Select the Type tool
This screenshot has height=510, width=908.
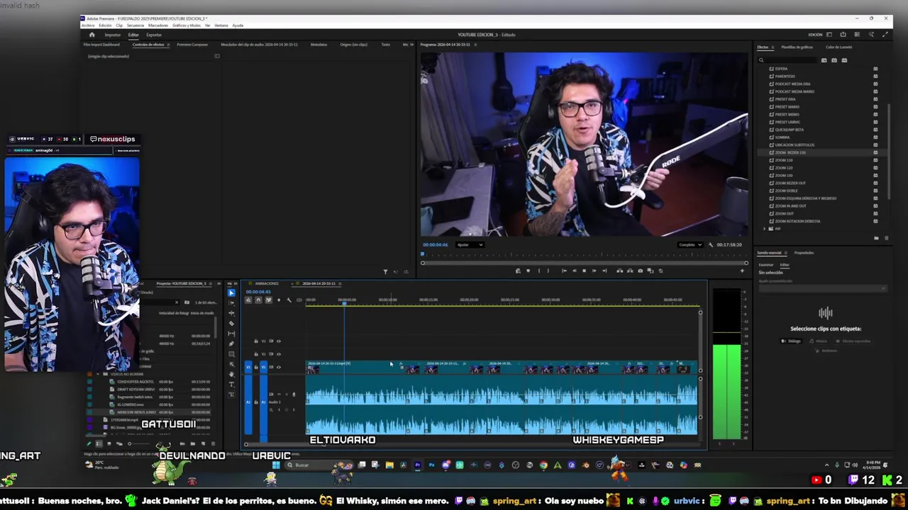click(x=231, y=385)
